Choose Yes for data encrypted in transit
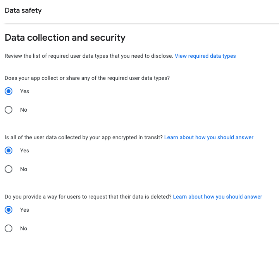The image size is (279, 254). [x=9, y=150]
